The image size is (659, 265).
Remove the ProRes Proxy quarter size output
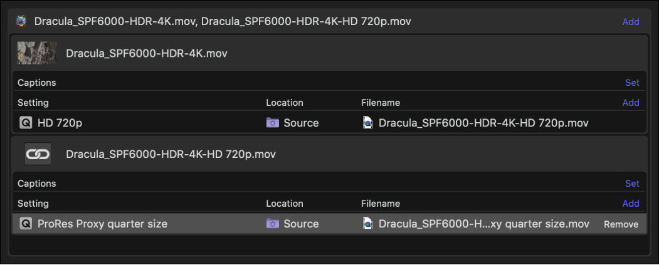pos(621,224)
